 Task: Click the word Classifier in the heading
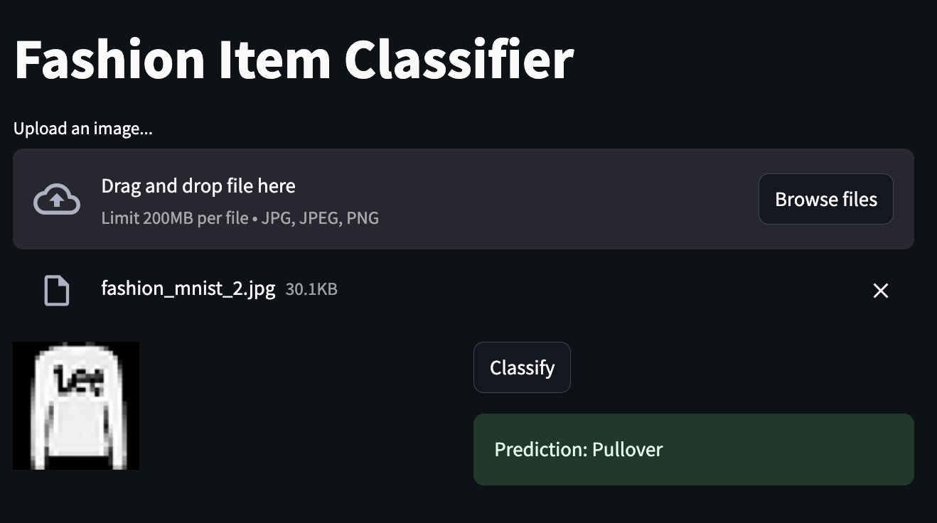[x=459, y=60]
